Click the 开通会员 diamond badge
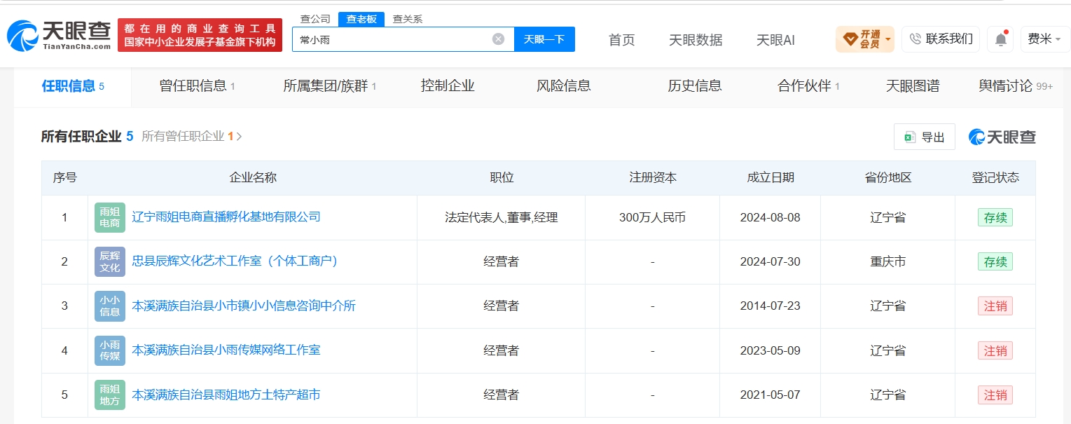This screenshot has width=1071, height=424. [x=865, y=39]
